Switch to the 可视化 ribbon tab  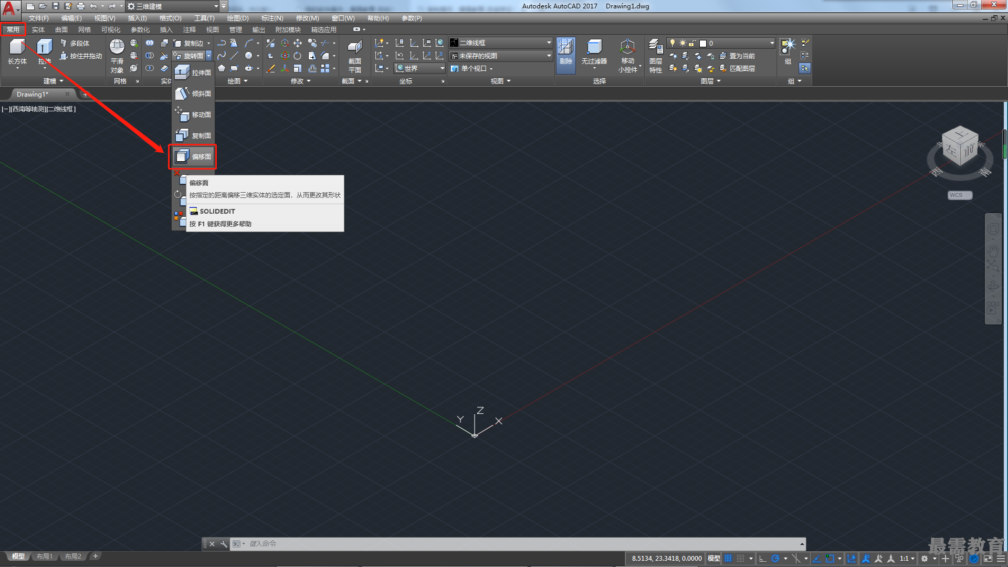click(x=111, y=29)
